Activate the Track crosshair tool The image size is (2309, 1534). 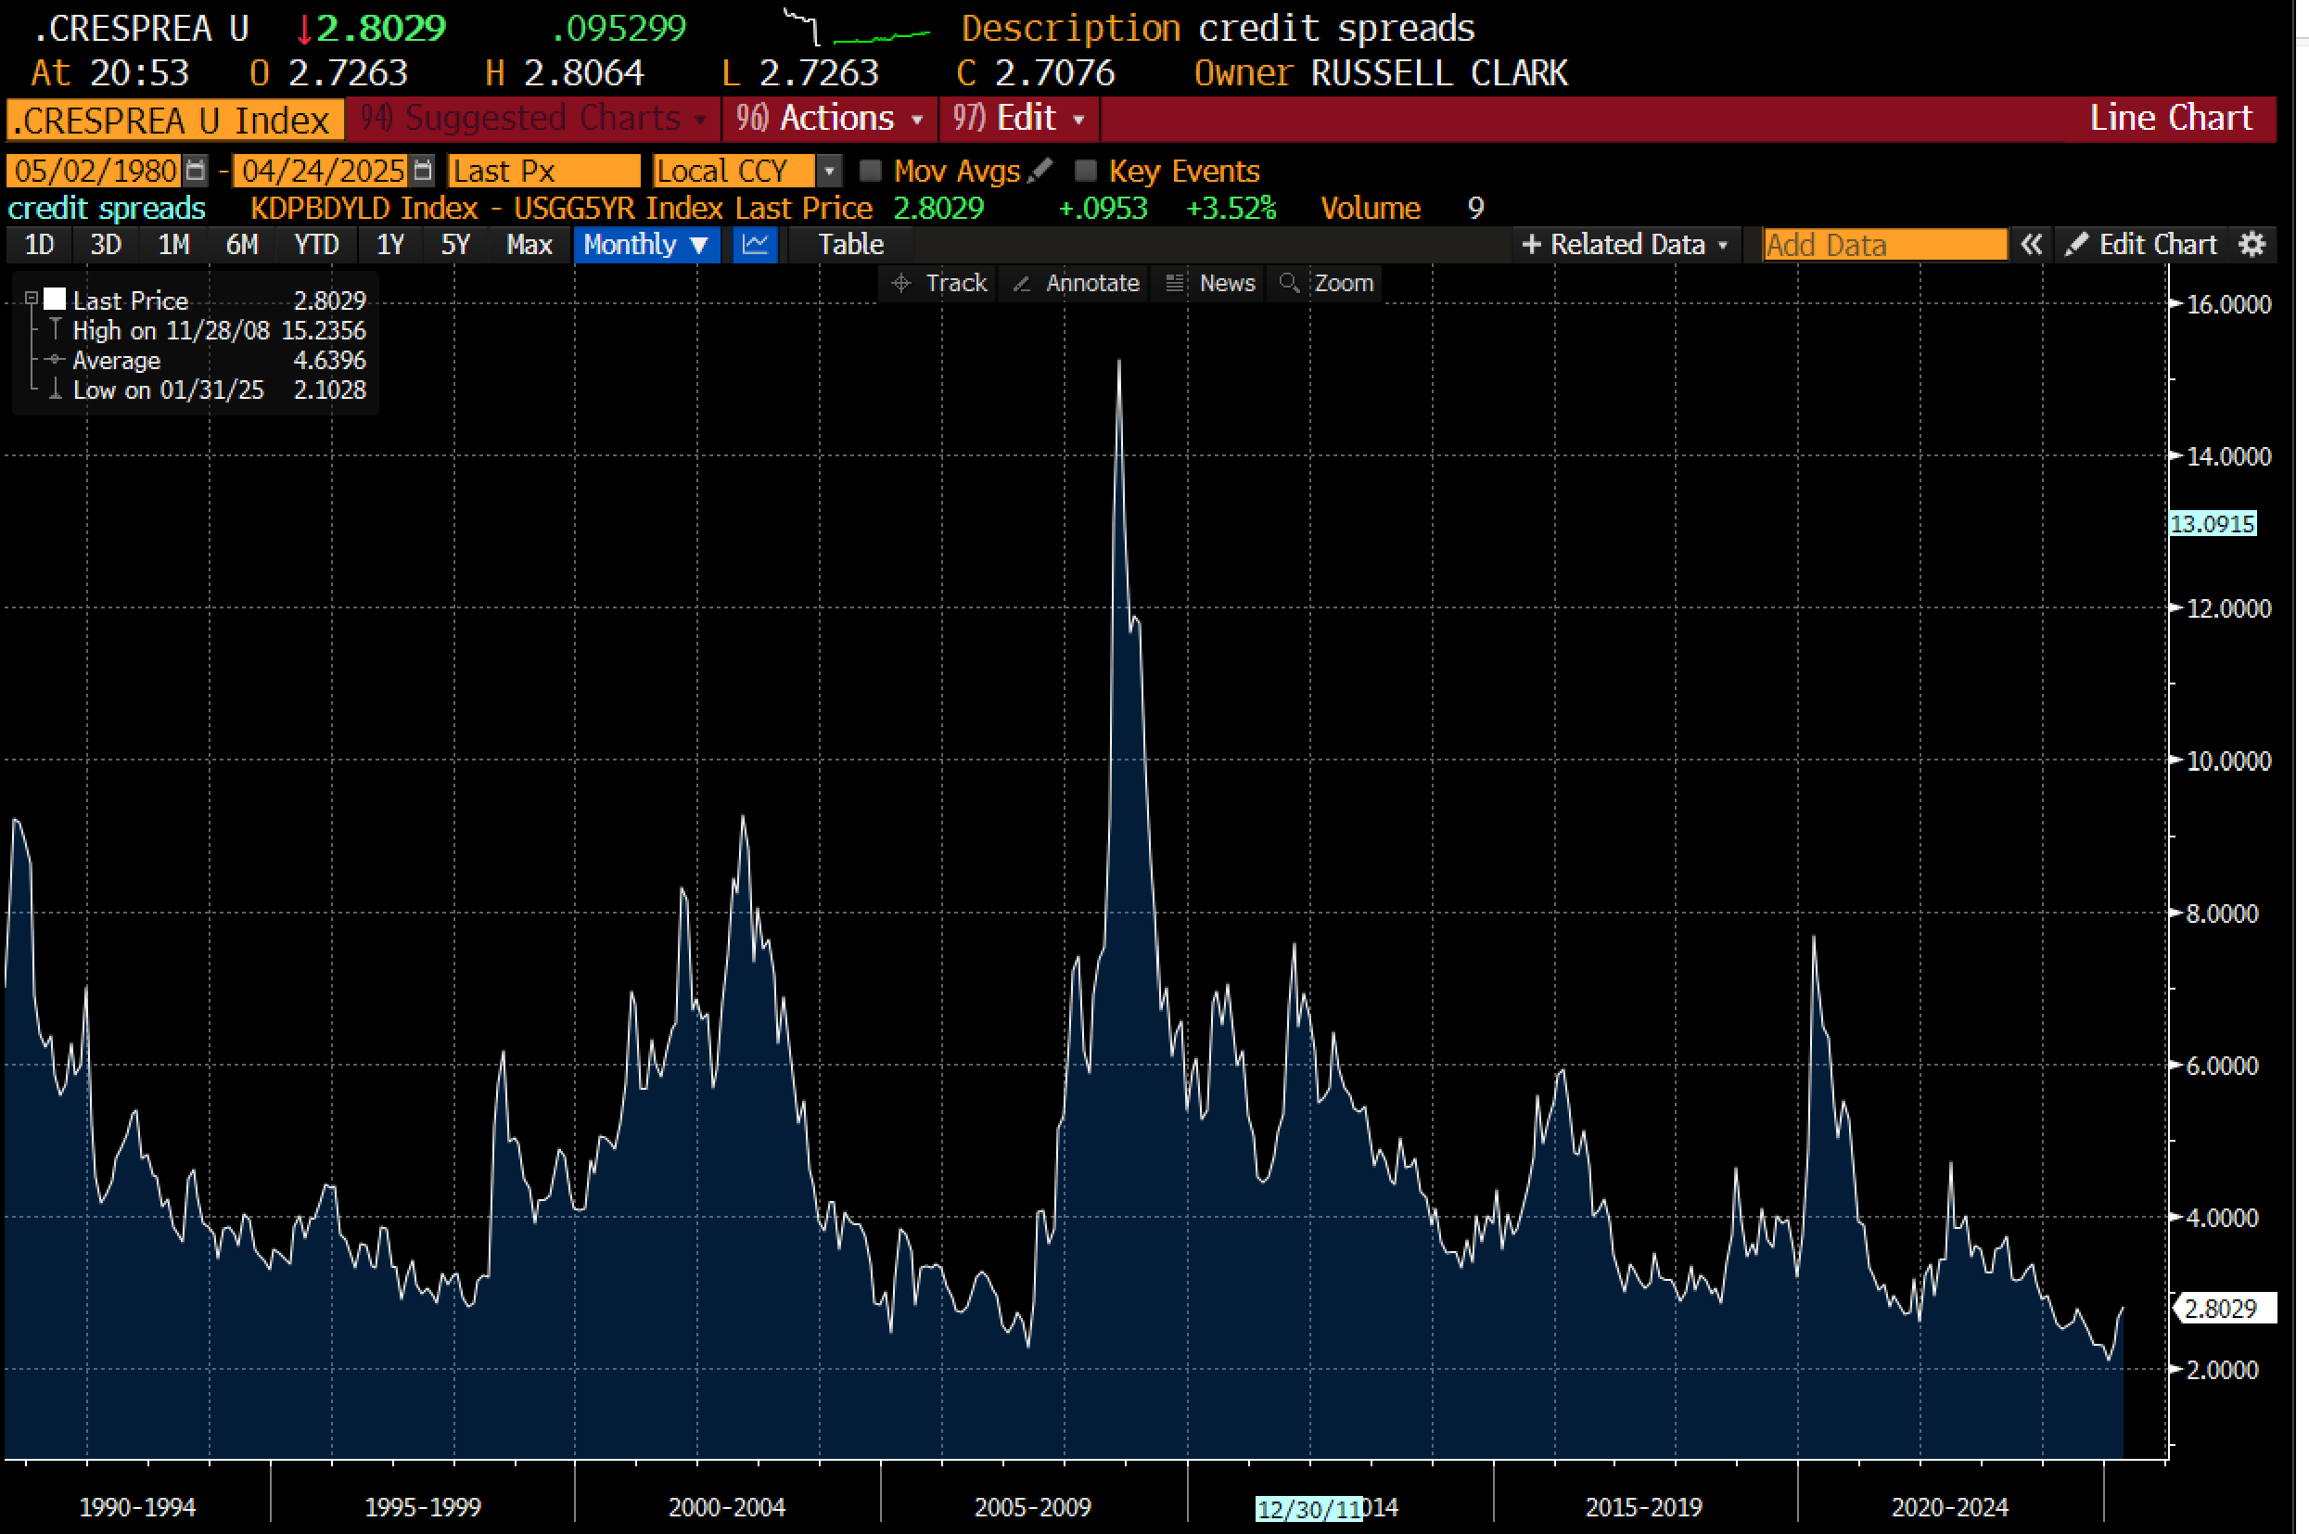click(938, 284)
